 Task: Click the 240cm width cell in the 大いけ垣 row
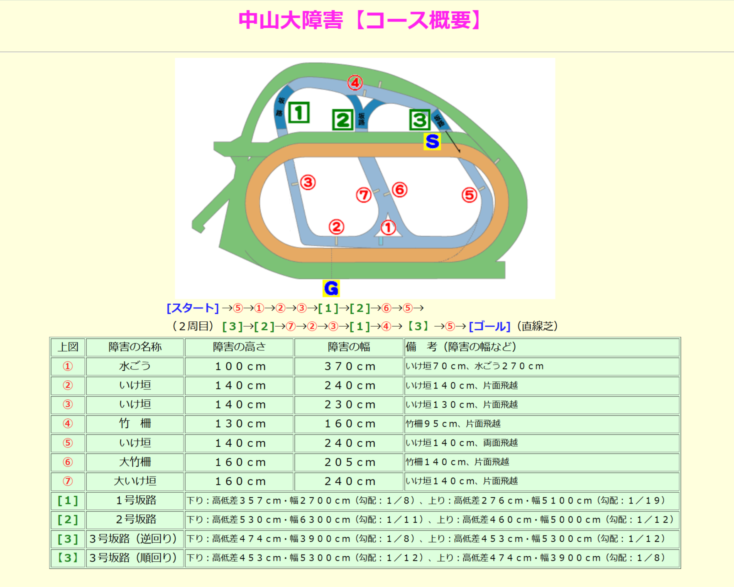click(349, 481)
